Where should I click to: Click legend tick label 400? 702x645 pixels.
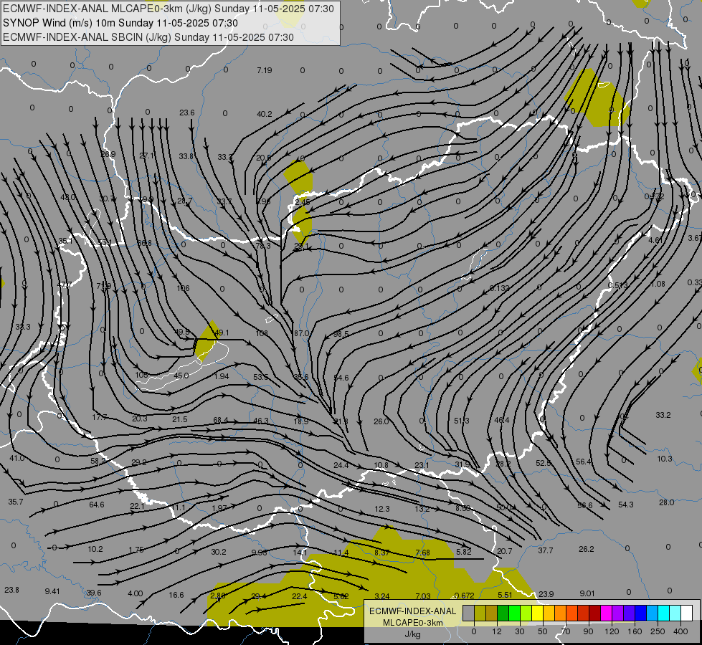(680, 631)
